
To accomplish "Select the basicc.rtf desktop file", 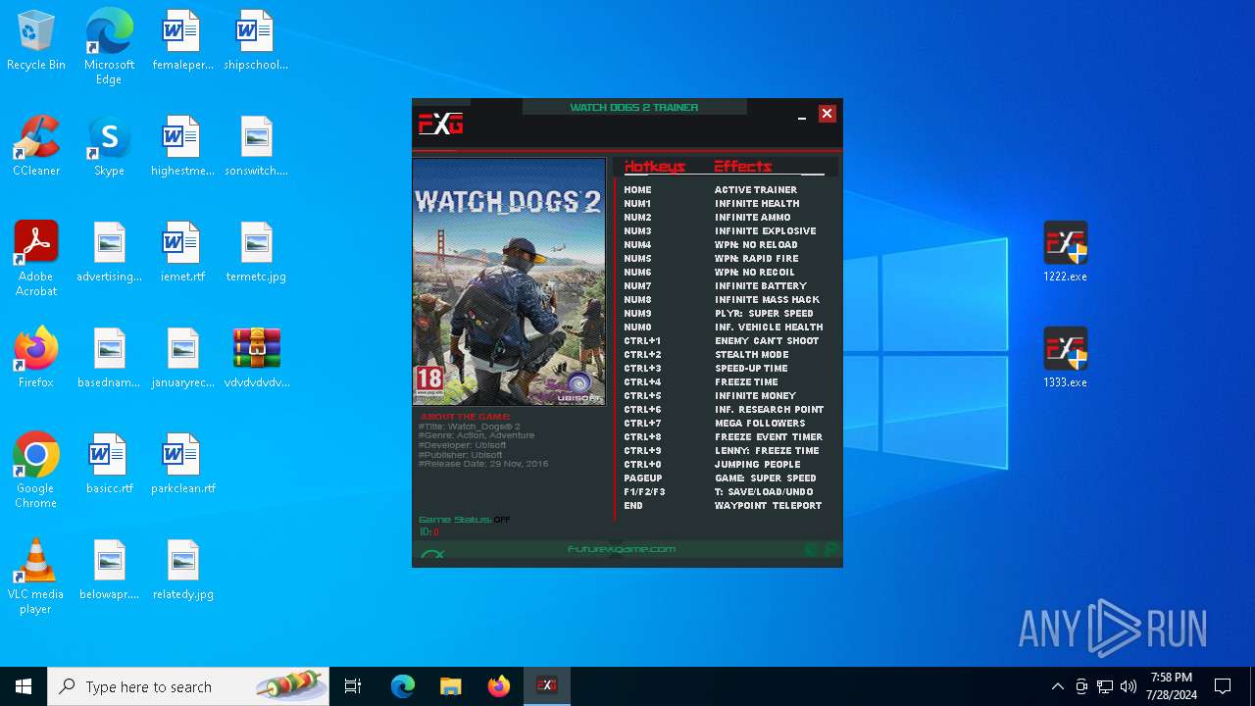I will (x=109, y=464).
